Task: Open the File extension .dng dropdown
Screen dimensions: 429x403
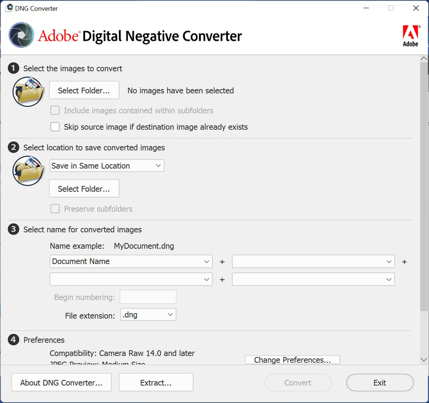Action: pyautogui.click(x=148, y=314)
